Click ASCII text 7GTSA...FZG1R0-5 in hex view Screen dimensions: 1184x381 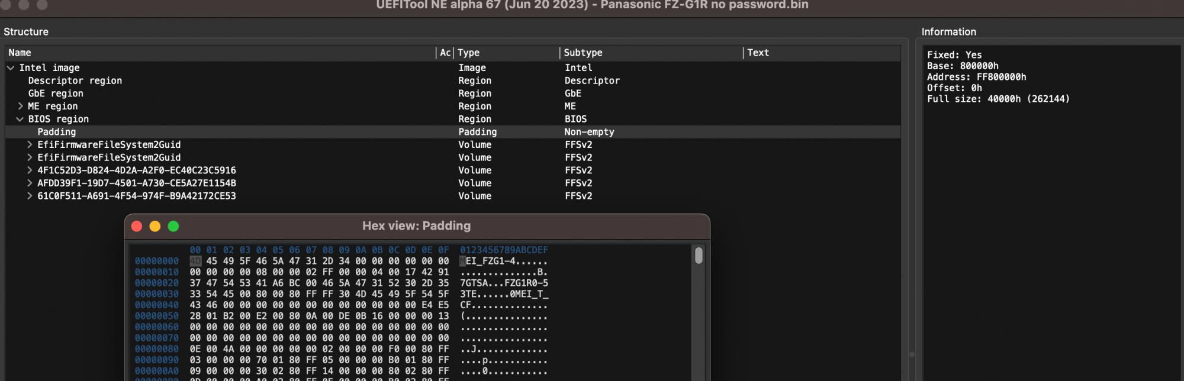point(504,283)
